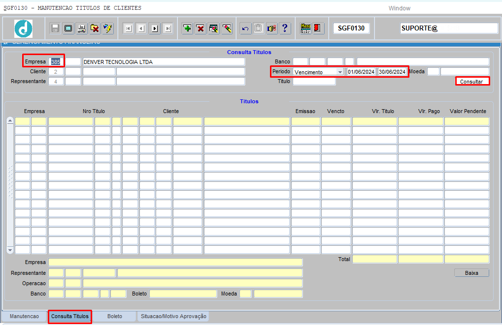The image size is (502, 325).
Task: Open help with the question mark icon
Action: [285, 29]
